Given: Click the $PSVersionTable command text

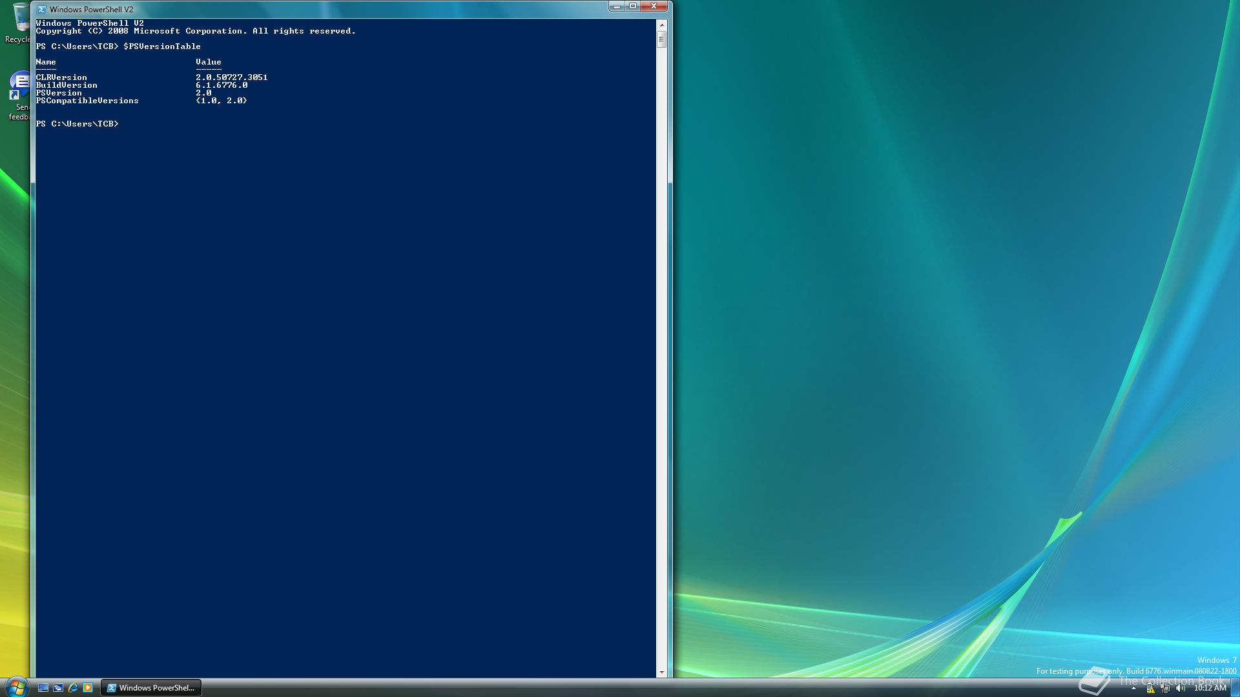Looking at the screenshot, I should pos(162,46).
